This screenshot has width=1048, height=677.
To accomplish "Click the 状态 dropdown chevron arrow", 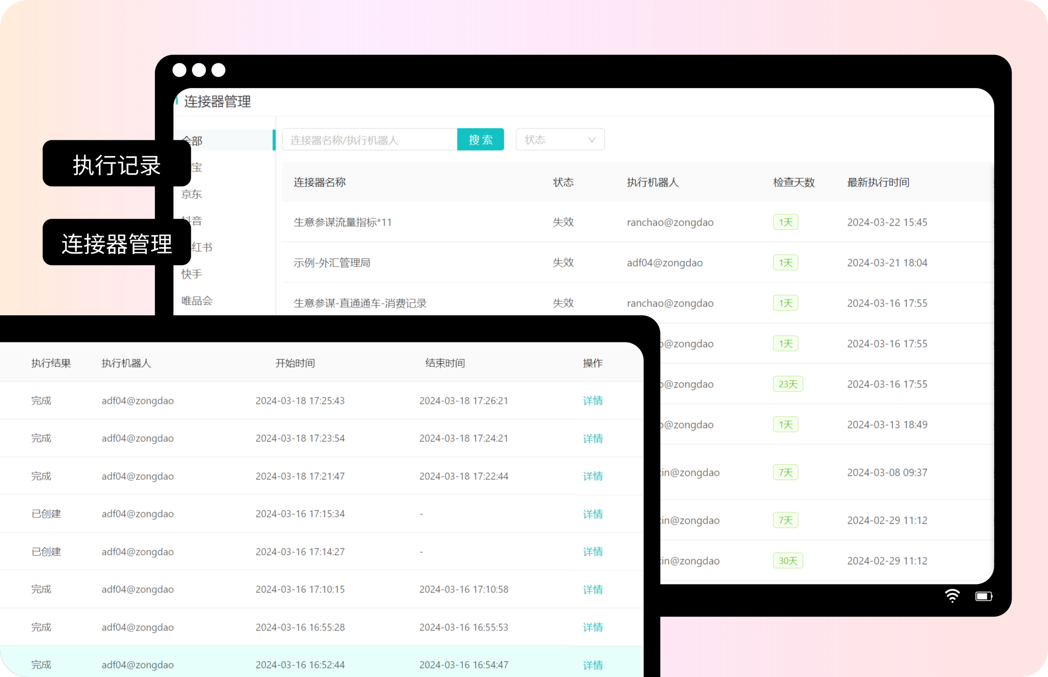I will click(592, 140).
